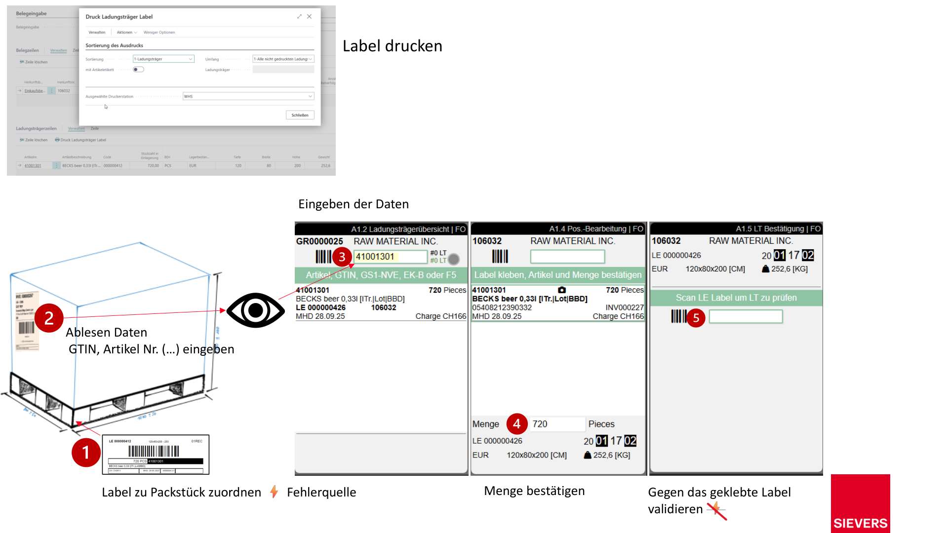Click Verwalten link in Belegzeilen section
The image size is (948, 533).
coord(58,50)
